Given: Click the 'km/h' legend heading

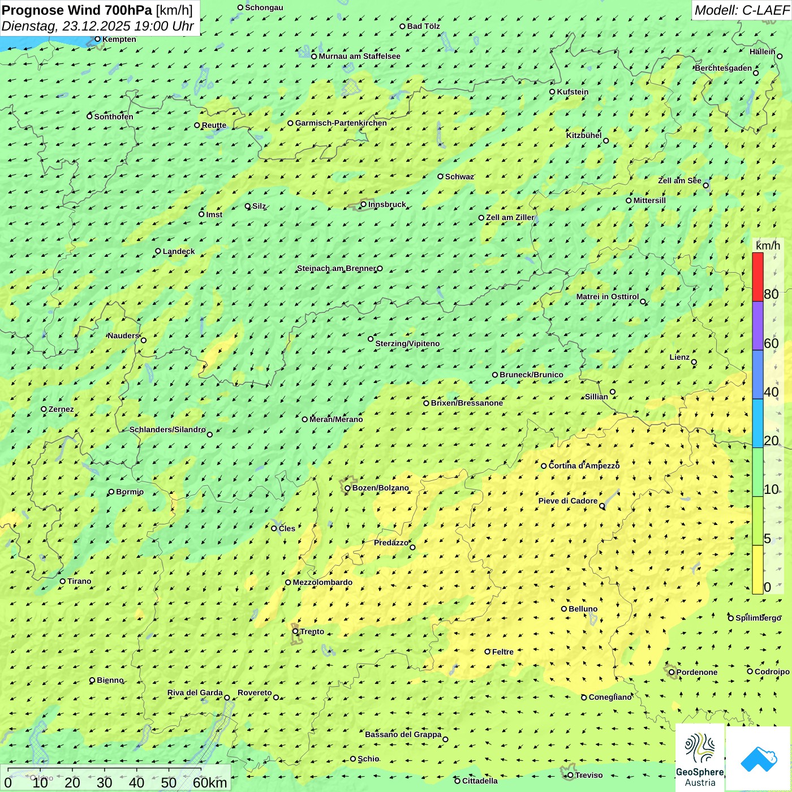Looking at the screenshot, I should 768,246.
